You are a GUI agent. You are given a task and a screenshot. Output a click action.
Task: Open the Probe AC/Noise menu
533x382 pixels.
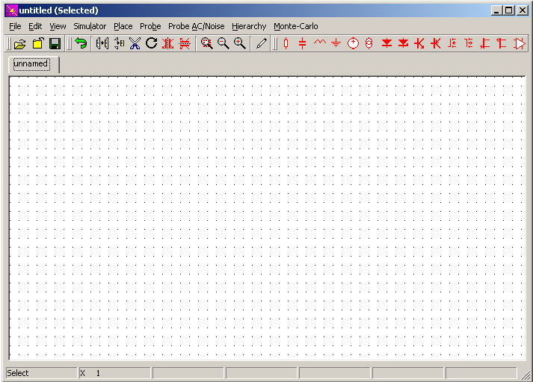pyautogui.click(x=196, y=26)
